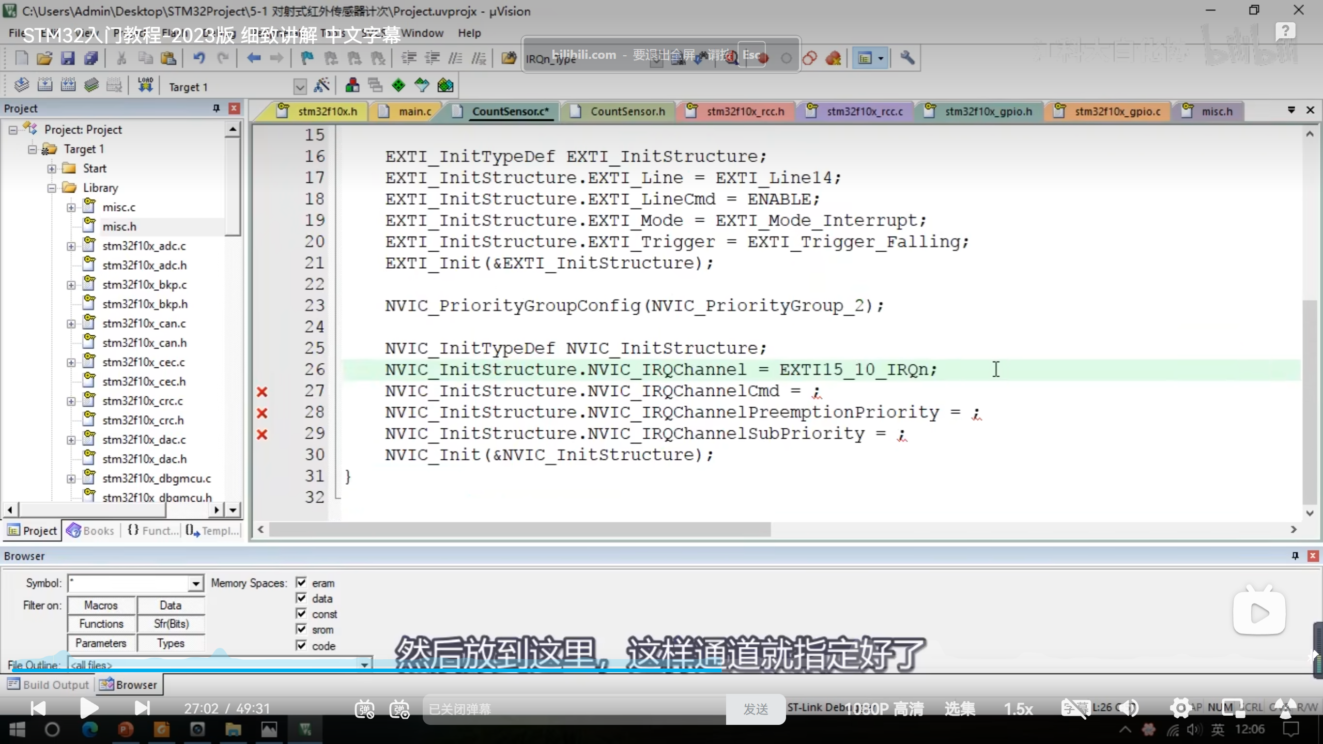Viewport: 1323px width, 744px height.
Task: Click Navigate Backwards blue arrow icon
Action: 253,58
